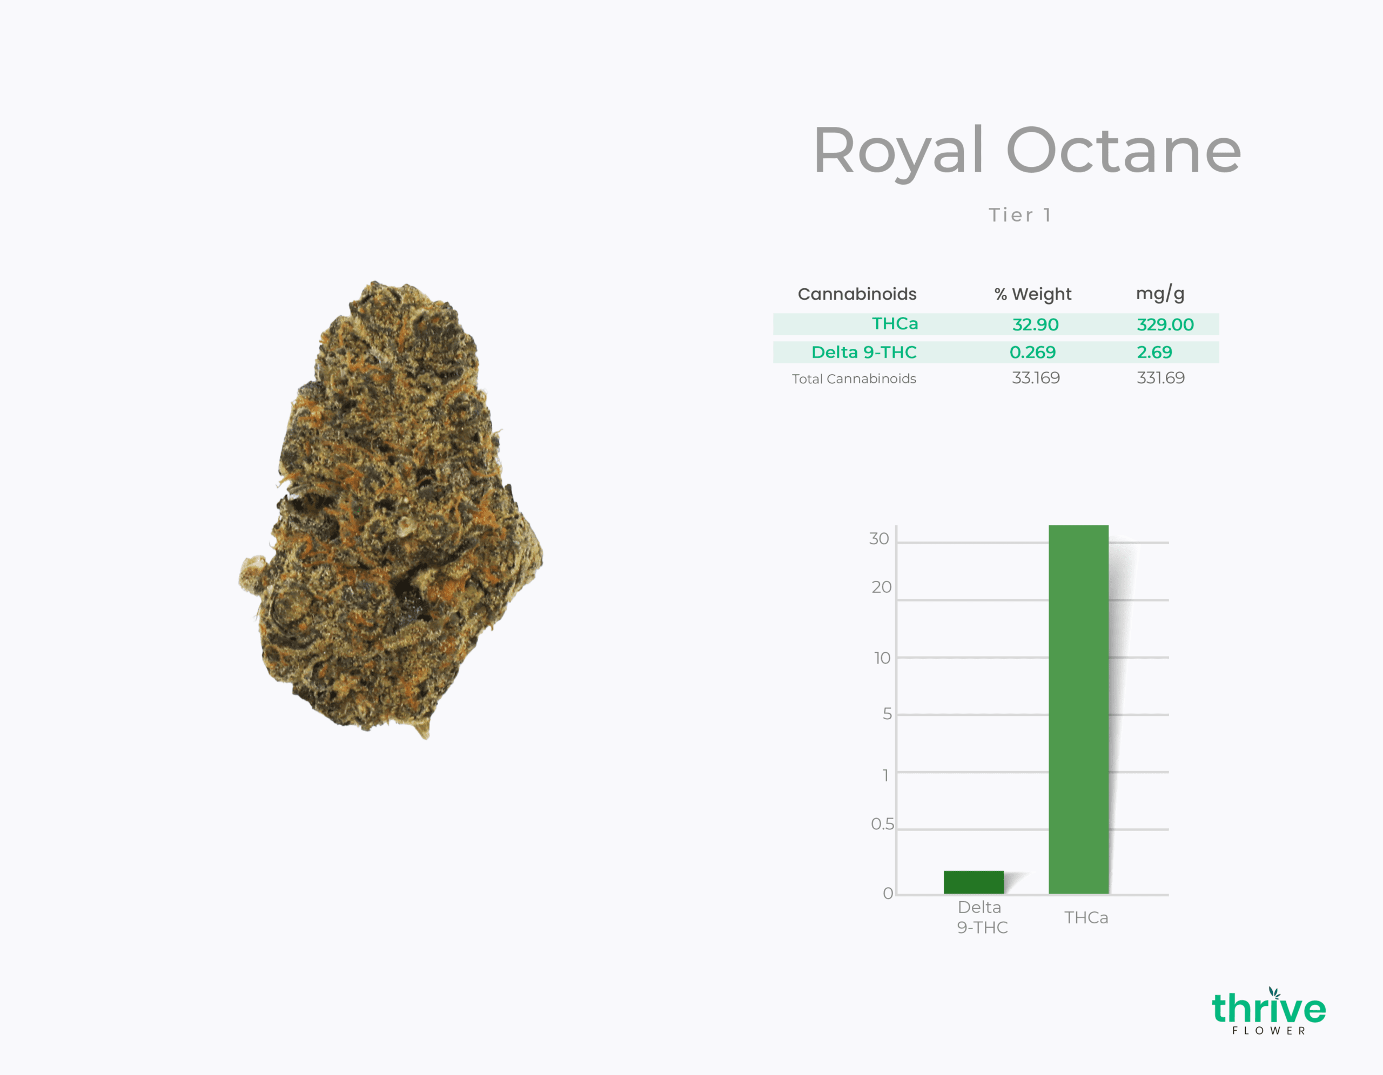Click the Tier 1 subtitle
Screen dimensions: 1383x1075
point(1020,215)
